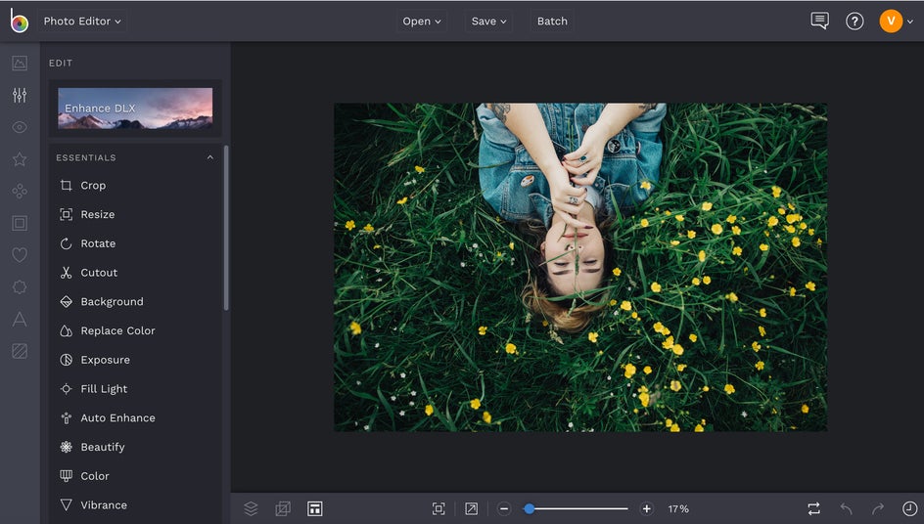The height and width of the screenshot is (524, 924).
Task: Open the heart Overlays sidebar icon
Action: (x=20, y=255)
